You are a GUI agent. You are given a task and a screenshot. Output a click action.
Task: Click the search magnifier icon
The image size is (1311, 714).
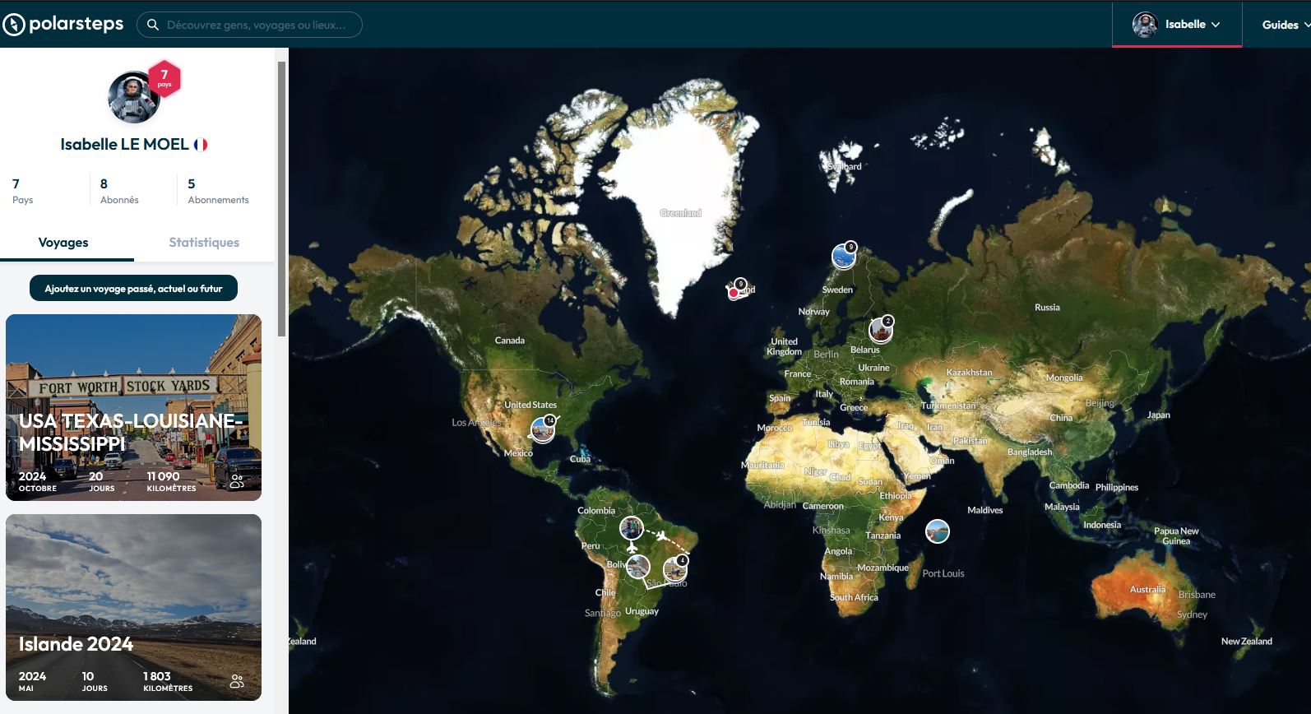[152, 25]
